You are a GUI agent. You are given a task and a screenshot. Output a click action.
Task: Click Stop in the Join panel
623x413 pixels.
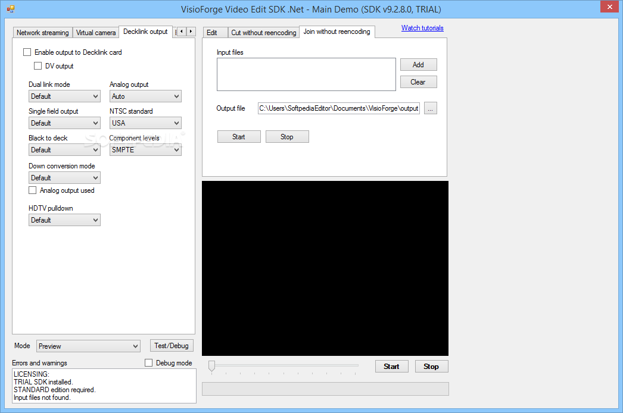point(287,137)
